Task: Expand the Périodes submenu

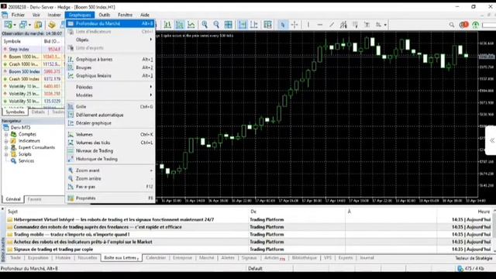Action: [x=110, y=87]
